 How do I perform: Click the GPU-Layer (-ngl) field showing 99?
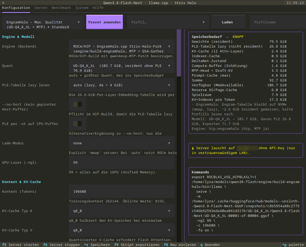122,162
